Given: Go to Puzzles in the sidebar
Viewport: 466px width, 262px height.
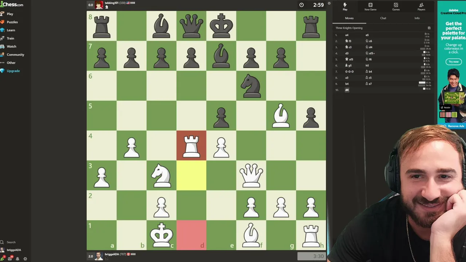Looking at the screenshot, I should [x=9, y=22].
